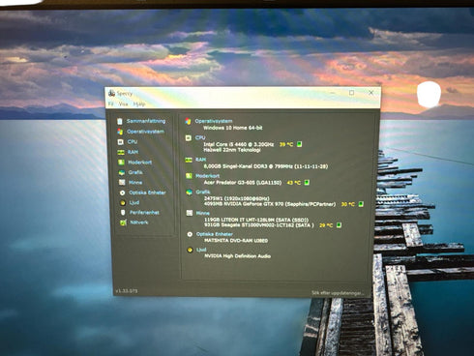Click 'Windows 10 Home 64-bit' text
The width and height of the screenshot is (474, 356).
233,128
